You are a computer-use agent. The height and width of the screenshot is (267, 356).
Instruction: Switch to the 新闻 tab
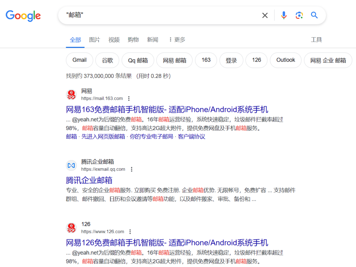pos(152,40)
